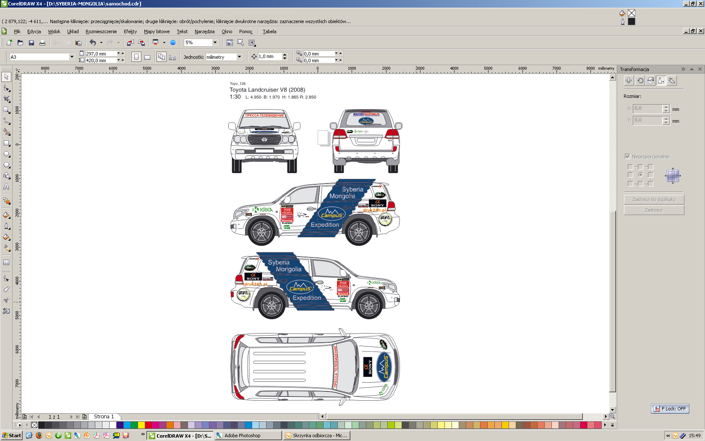Click the New document icon
Image resolution: width=705 pixels, height=441 pixels.
(9, 42)
